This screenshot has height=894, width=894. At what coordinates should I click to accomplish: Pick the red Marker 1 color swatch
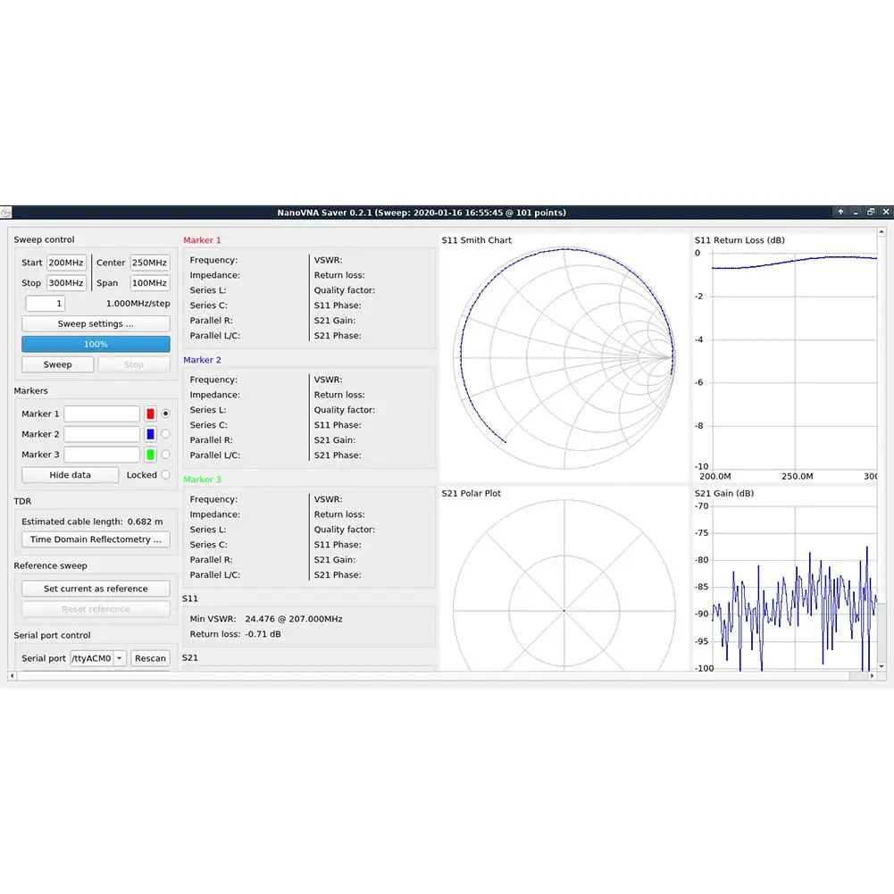[151, 414]
